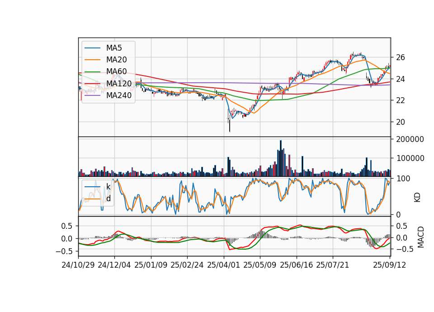Click the MA120 legend label
The width and height of the screenshot is (434, 312).
click(119, 83)
